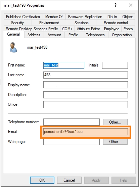This screenshot has width=139, height=187.
Task: Close the Properties dialog window
Action: [x=131, y=5]
